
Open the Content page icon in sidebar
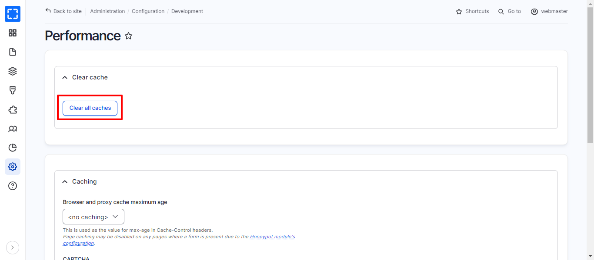pos(13,52)
